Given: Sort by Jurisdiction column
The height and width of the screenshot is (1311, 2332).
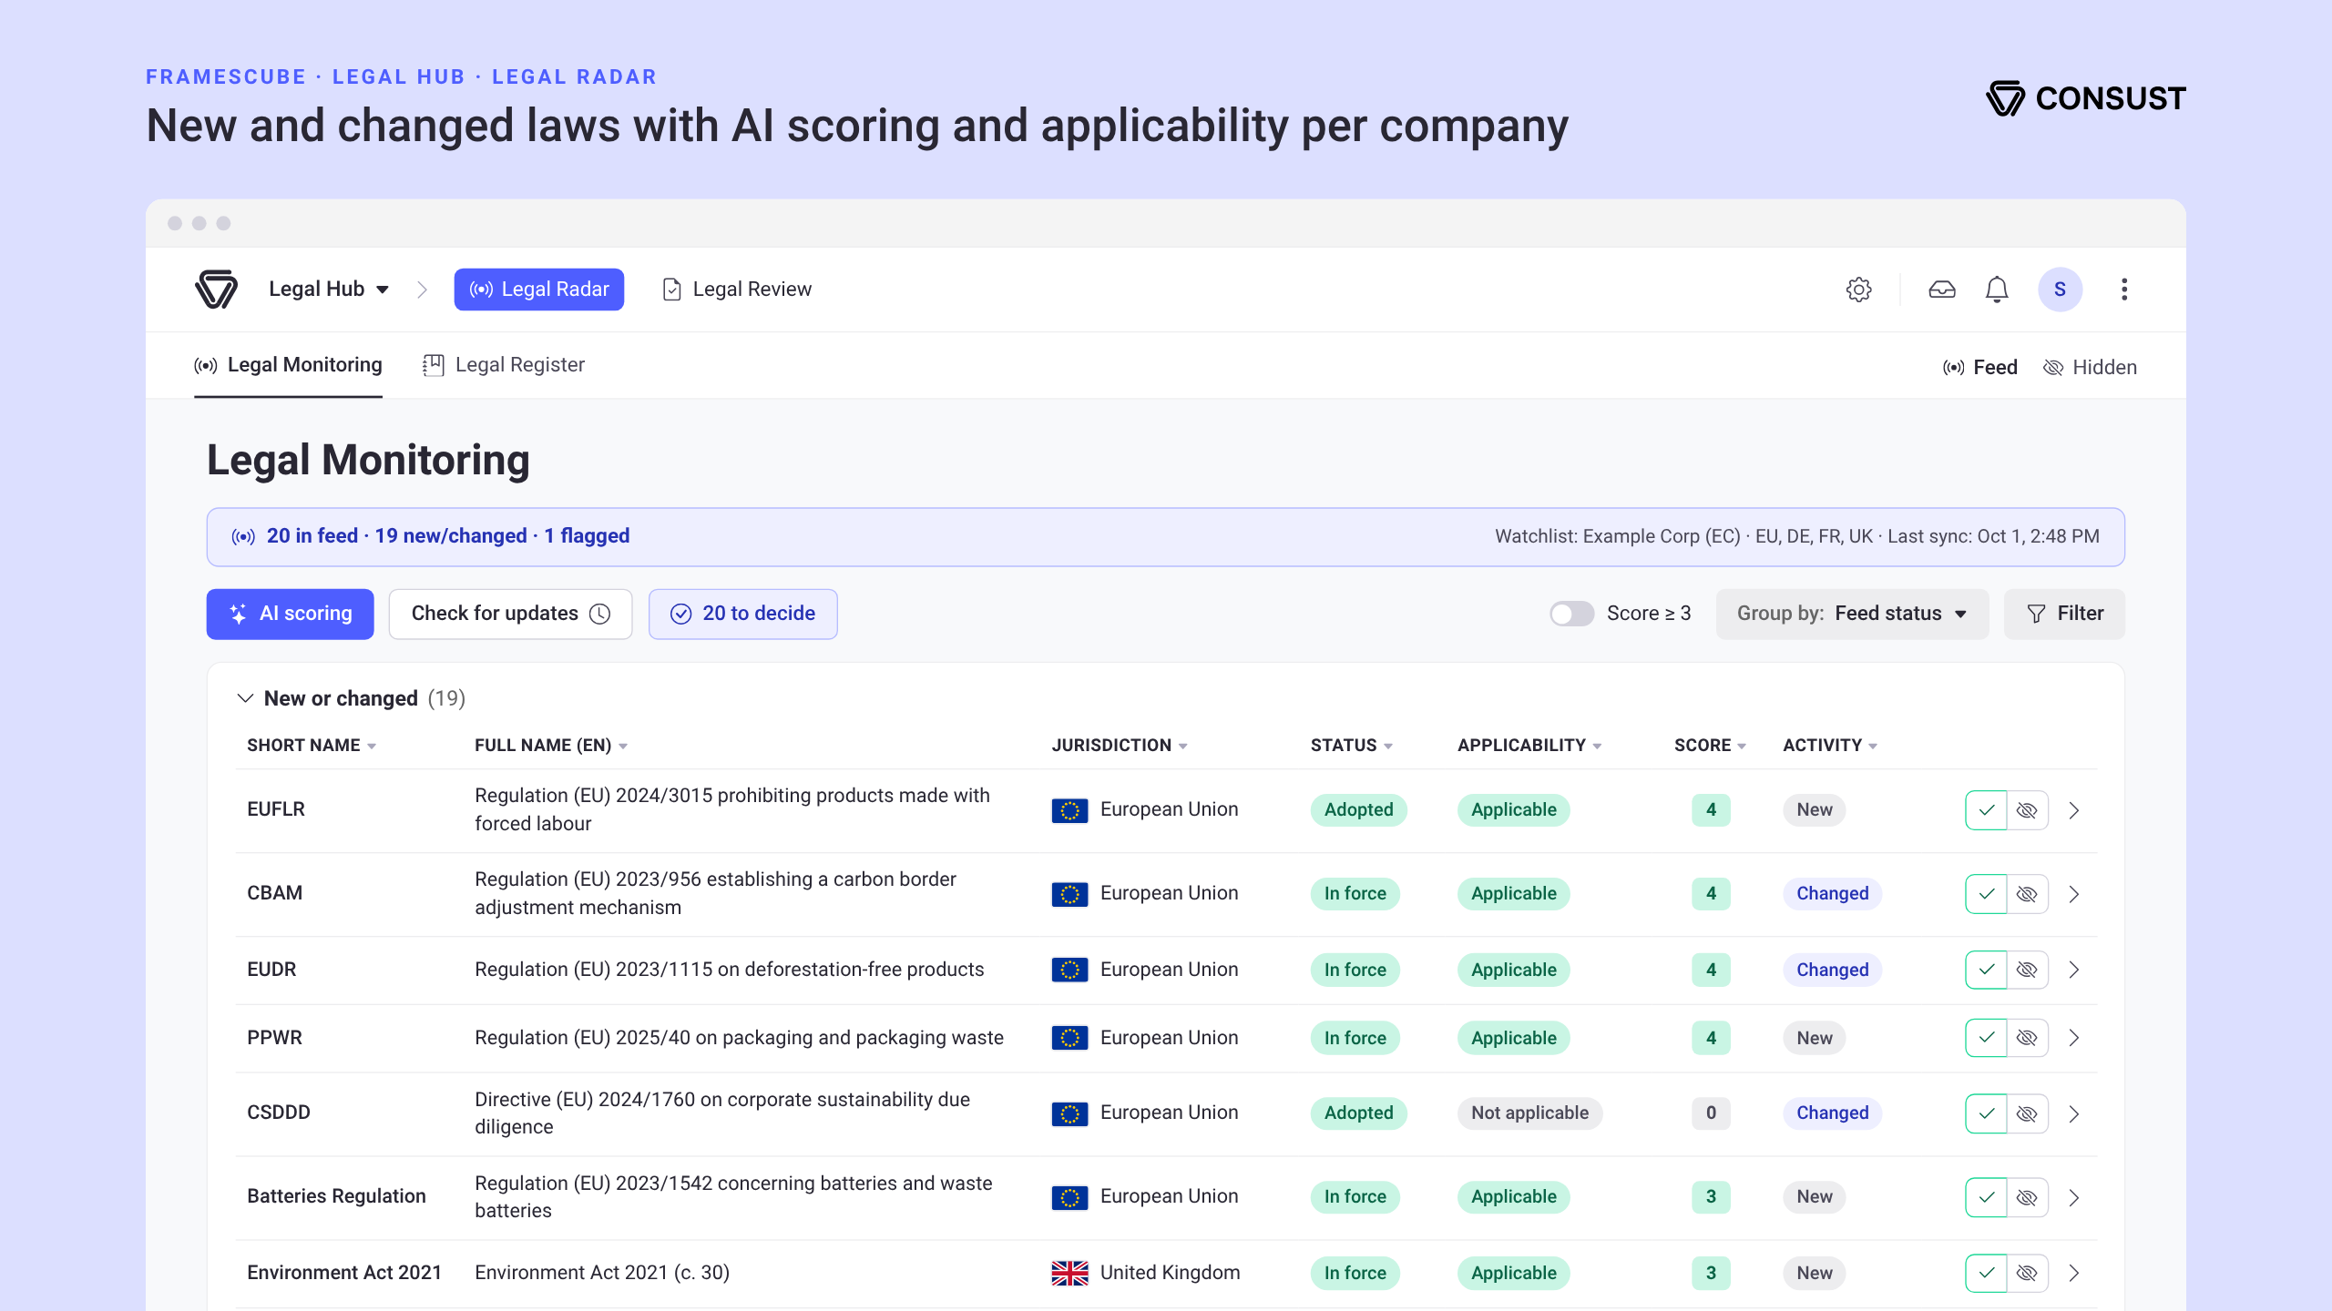Looking at the screenshot, I should pyautogui.click(x=1120, y=745).
